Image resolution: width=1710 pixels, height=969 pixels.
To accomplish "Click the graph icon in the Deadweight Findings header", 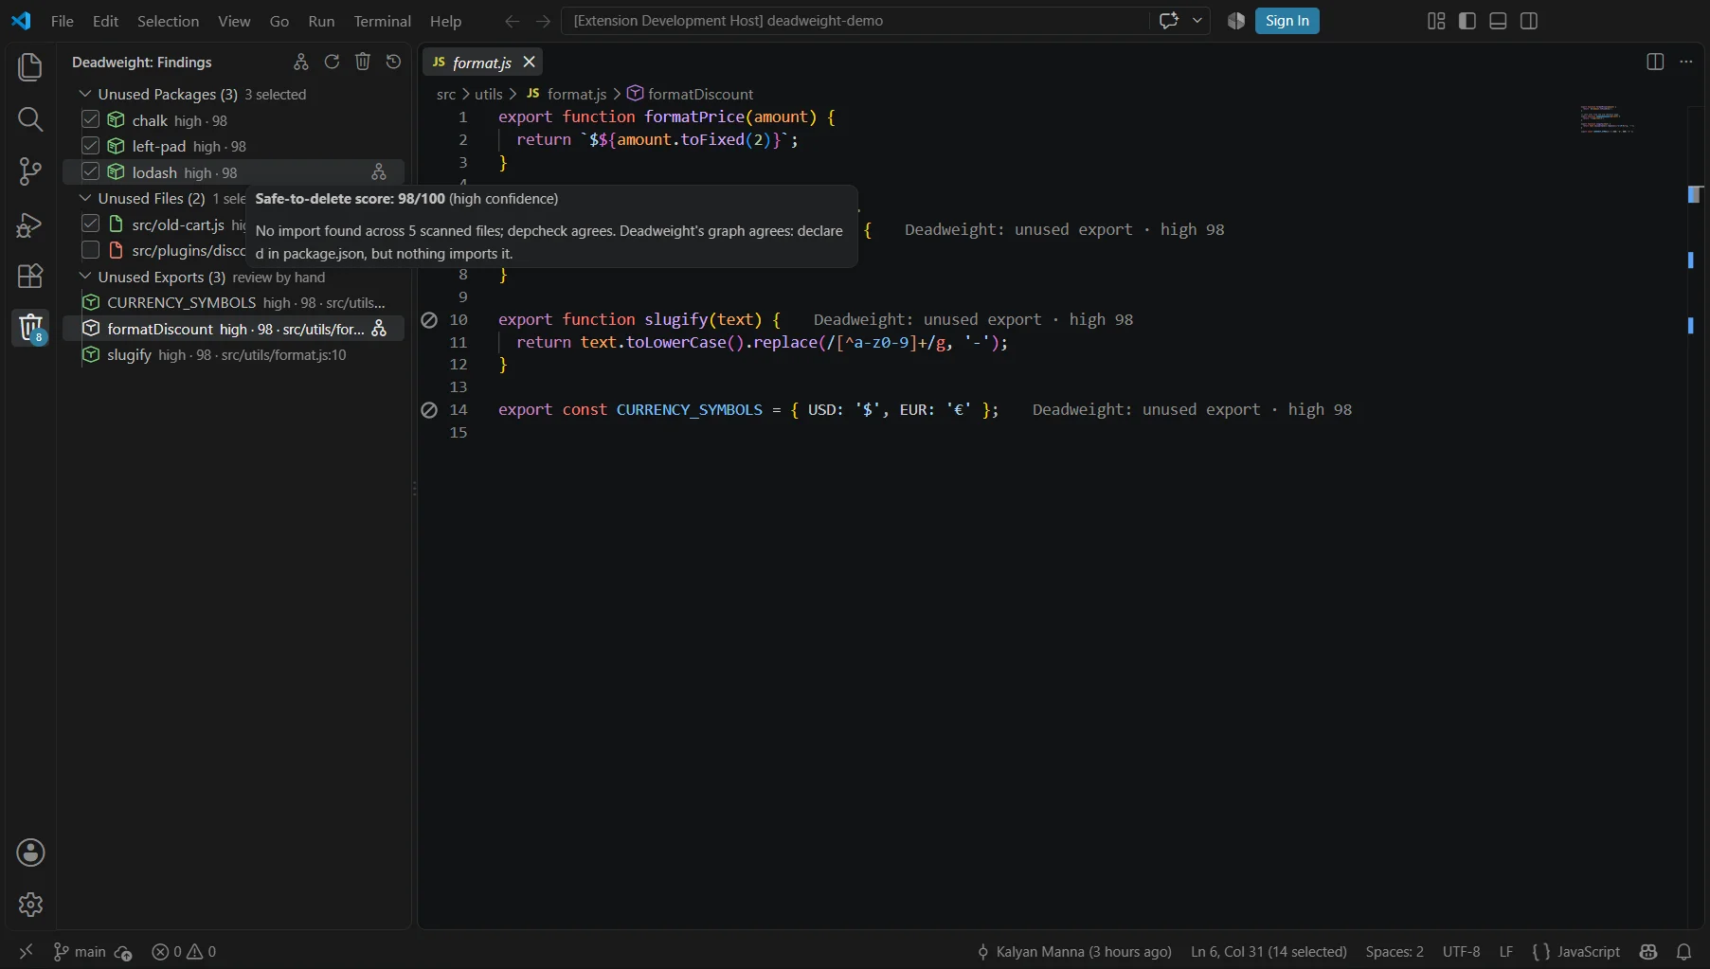I will point(301,62).
